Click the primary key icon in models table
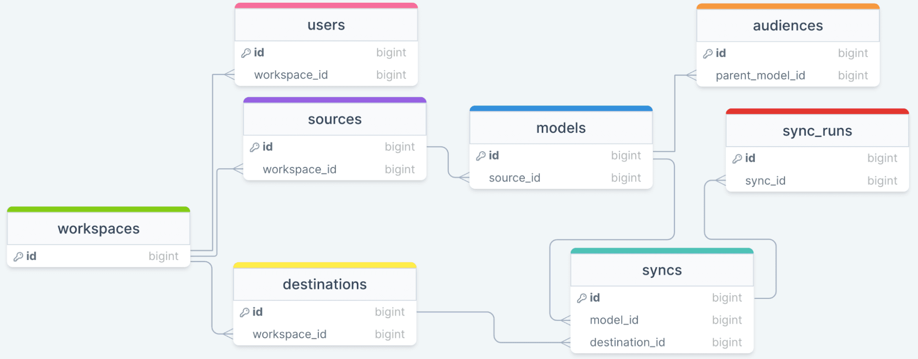The height and width of the screenshot is (359, 918). pyautogui.click(x=481, y=156)
